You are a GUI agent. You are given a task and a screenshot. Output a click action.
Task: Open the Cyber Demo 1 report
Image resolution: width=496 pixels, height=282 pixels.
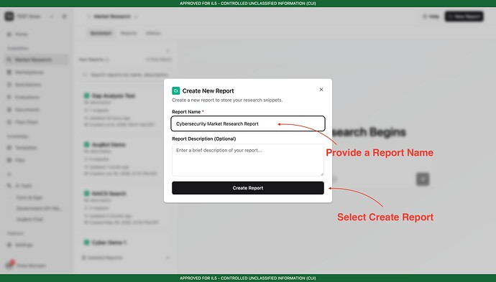(x=109, y=243)
